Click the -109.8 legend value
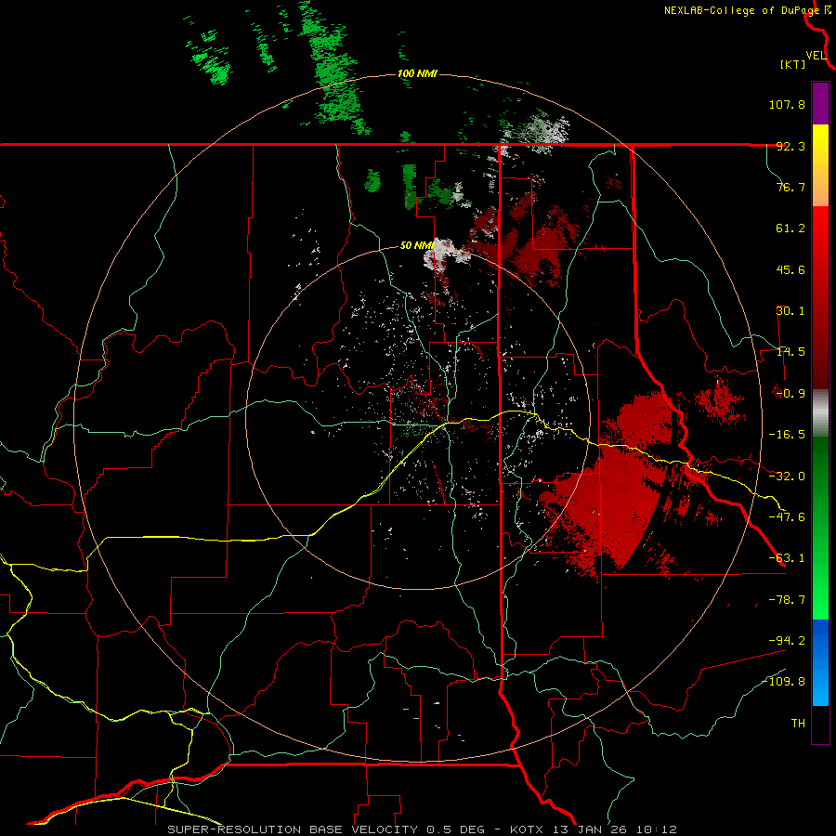The width and height of the screenshot is (836, 836). (784, 682)
